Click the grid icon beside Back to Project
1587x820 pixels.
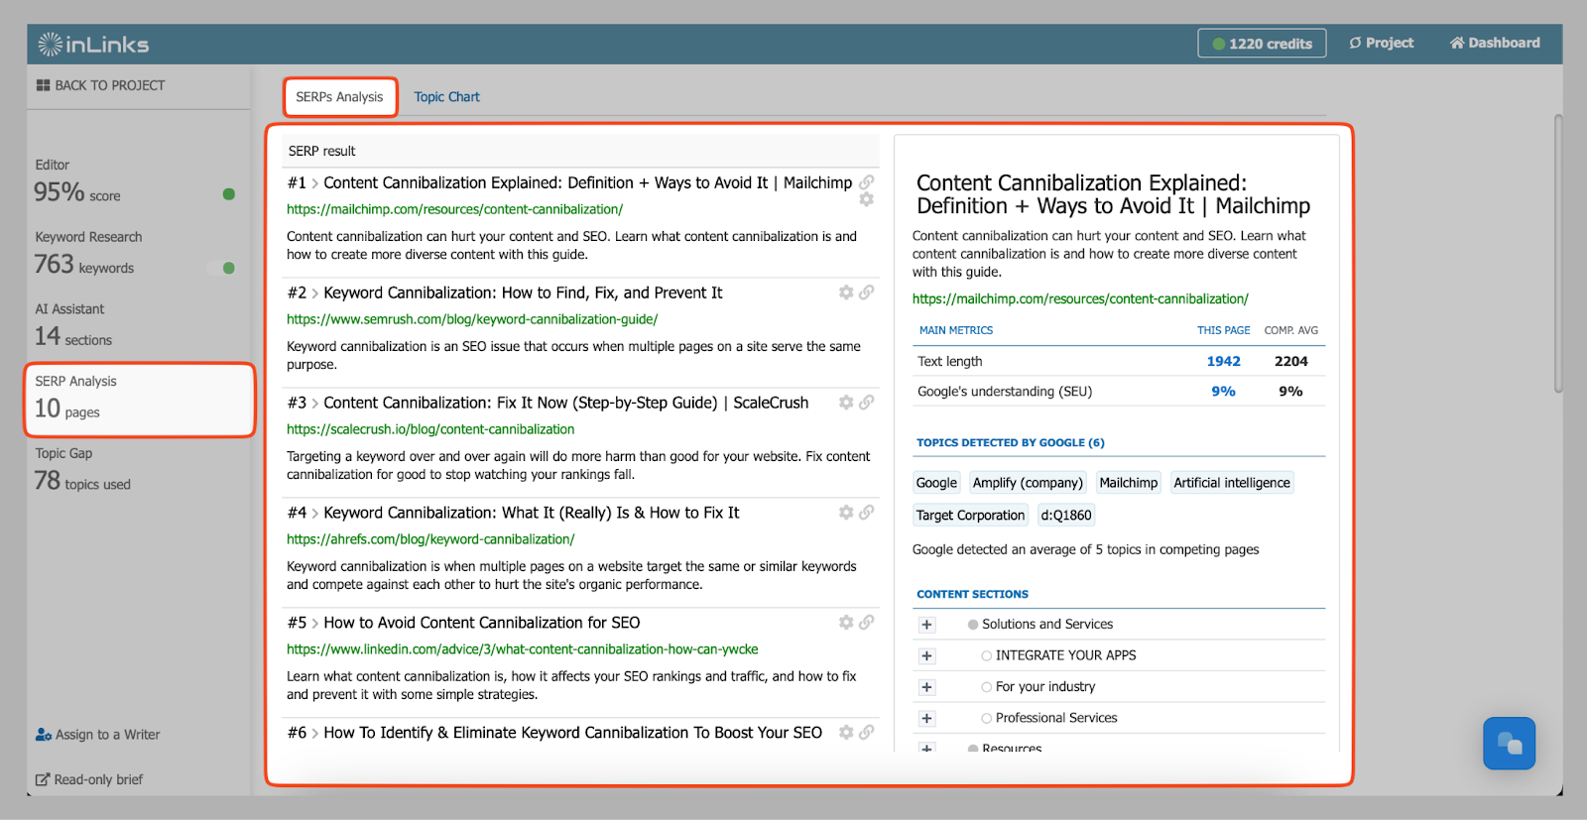click(43, 85)
